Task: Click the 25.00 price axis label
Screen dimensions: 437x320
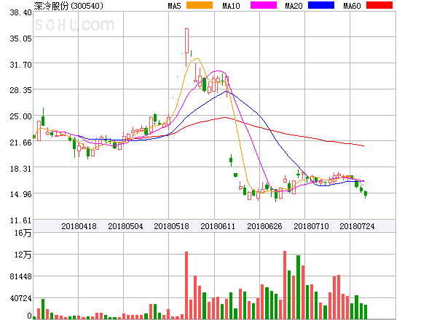Action: pos(20,116)
